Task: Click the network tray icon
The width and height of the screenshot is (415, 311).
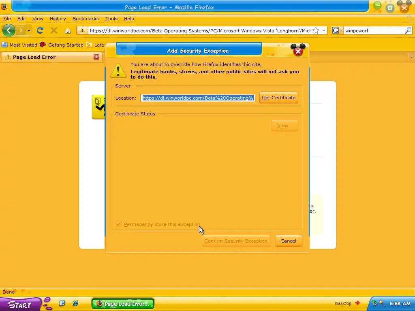Action: [x=374, y=303]
